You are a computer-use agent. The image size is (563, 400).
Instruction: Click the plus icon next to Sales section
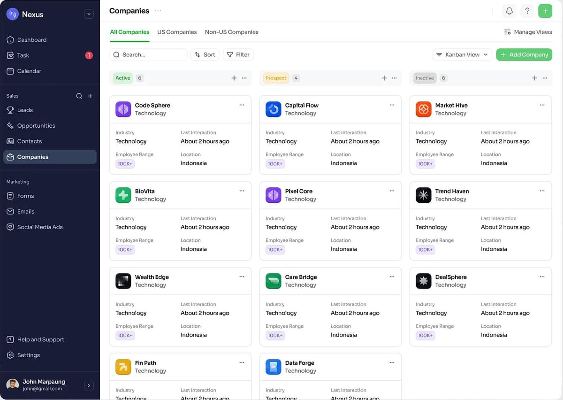coord(90,96)
